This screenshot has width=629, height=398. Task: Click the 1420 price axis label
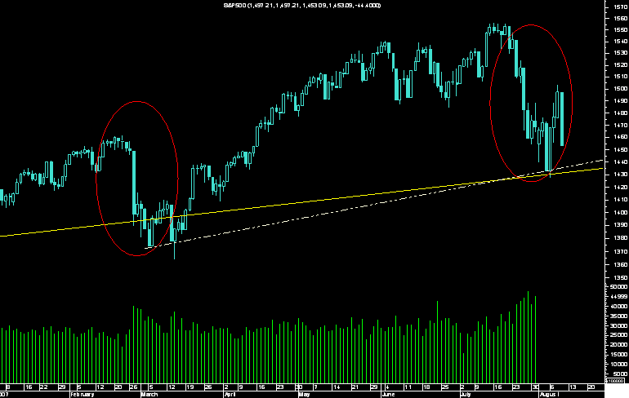(621, 188)
